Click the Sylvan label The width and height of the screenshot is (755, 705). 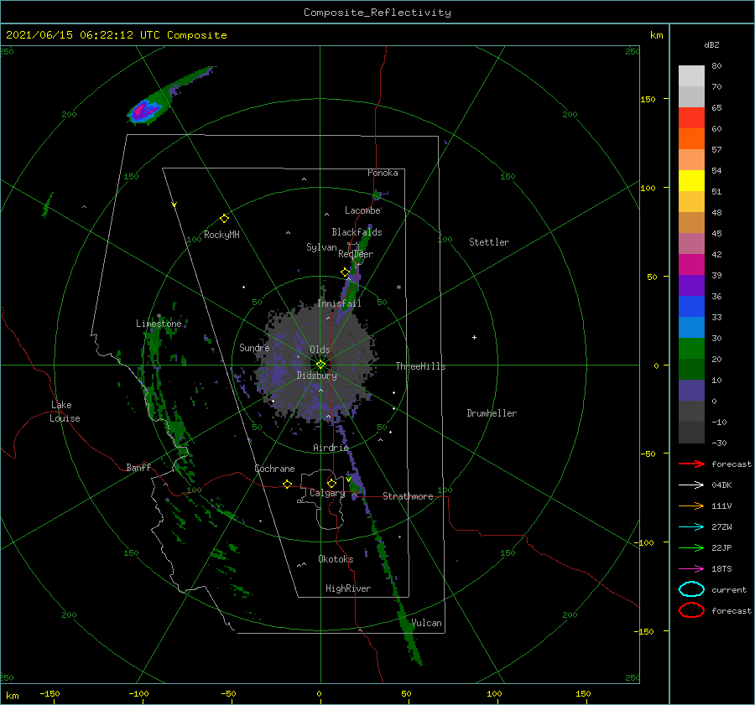tap(321, 247)
